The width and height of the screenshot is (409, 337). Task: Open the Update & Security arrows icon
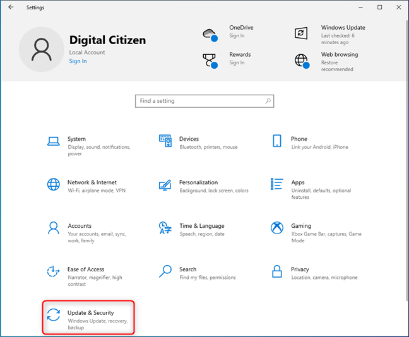click(x=54, y=314)
